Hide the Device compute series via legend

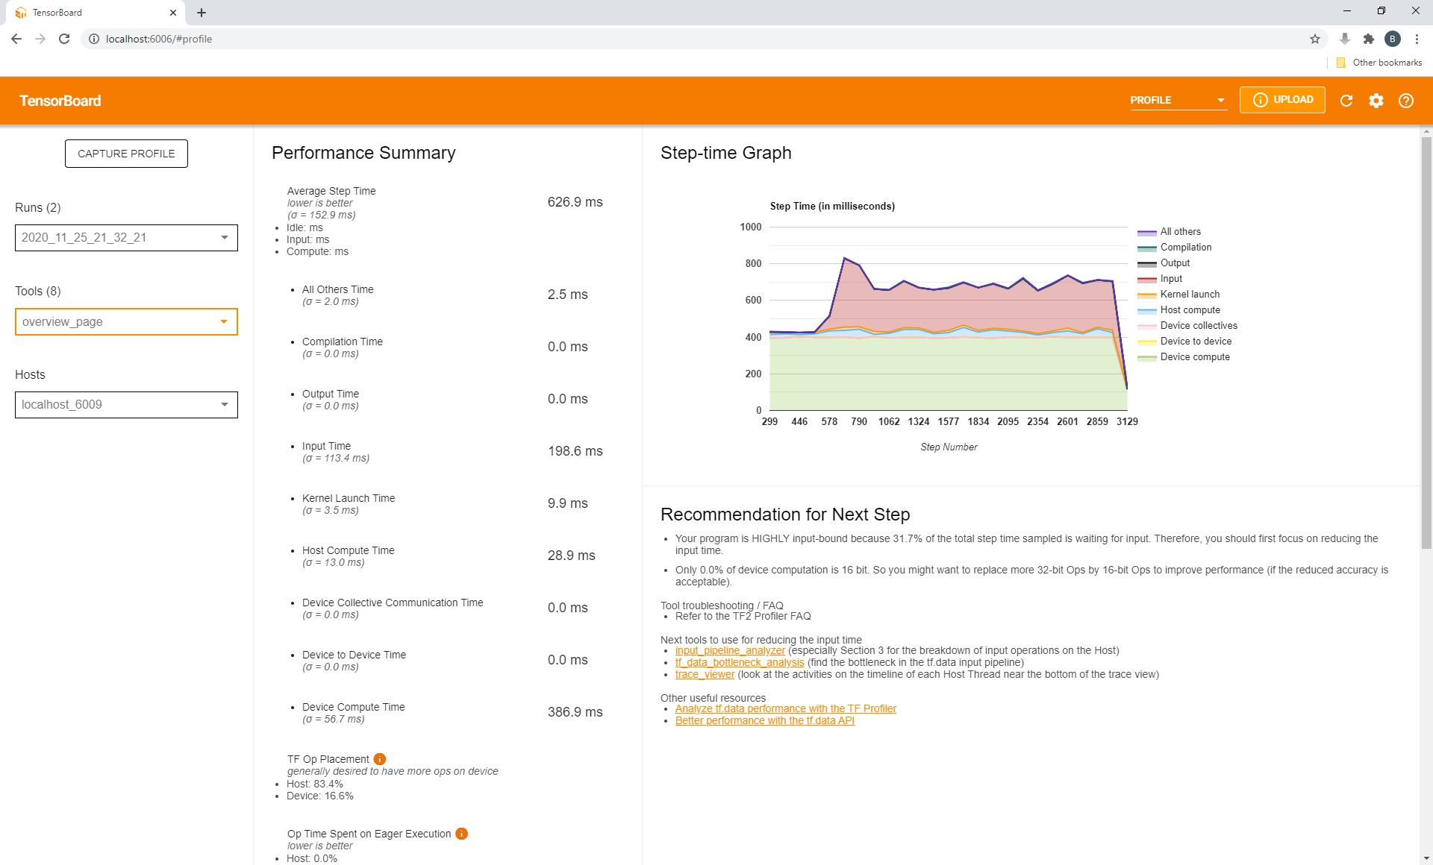tap(1194, 356)
